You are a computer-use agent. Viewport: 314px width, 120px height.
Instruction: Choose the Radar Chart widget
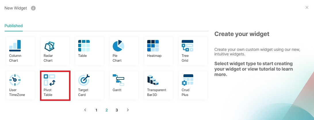click(55, 51)
